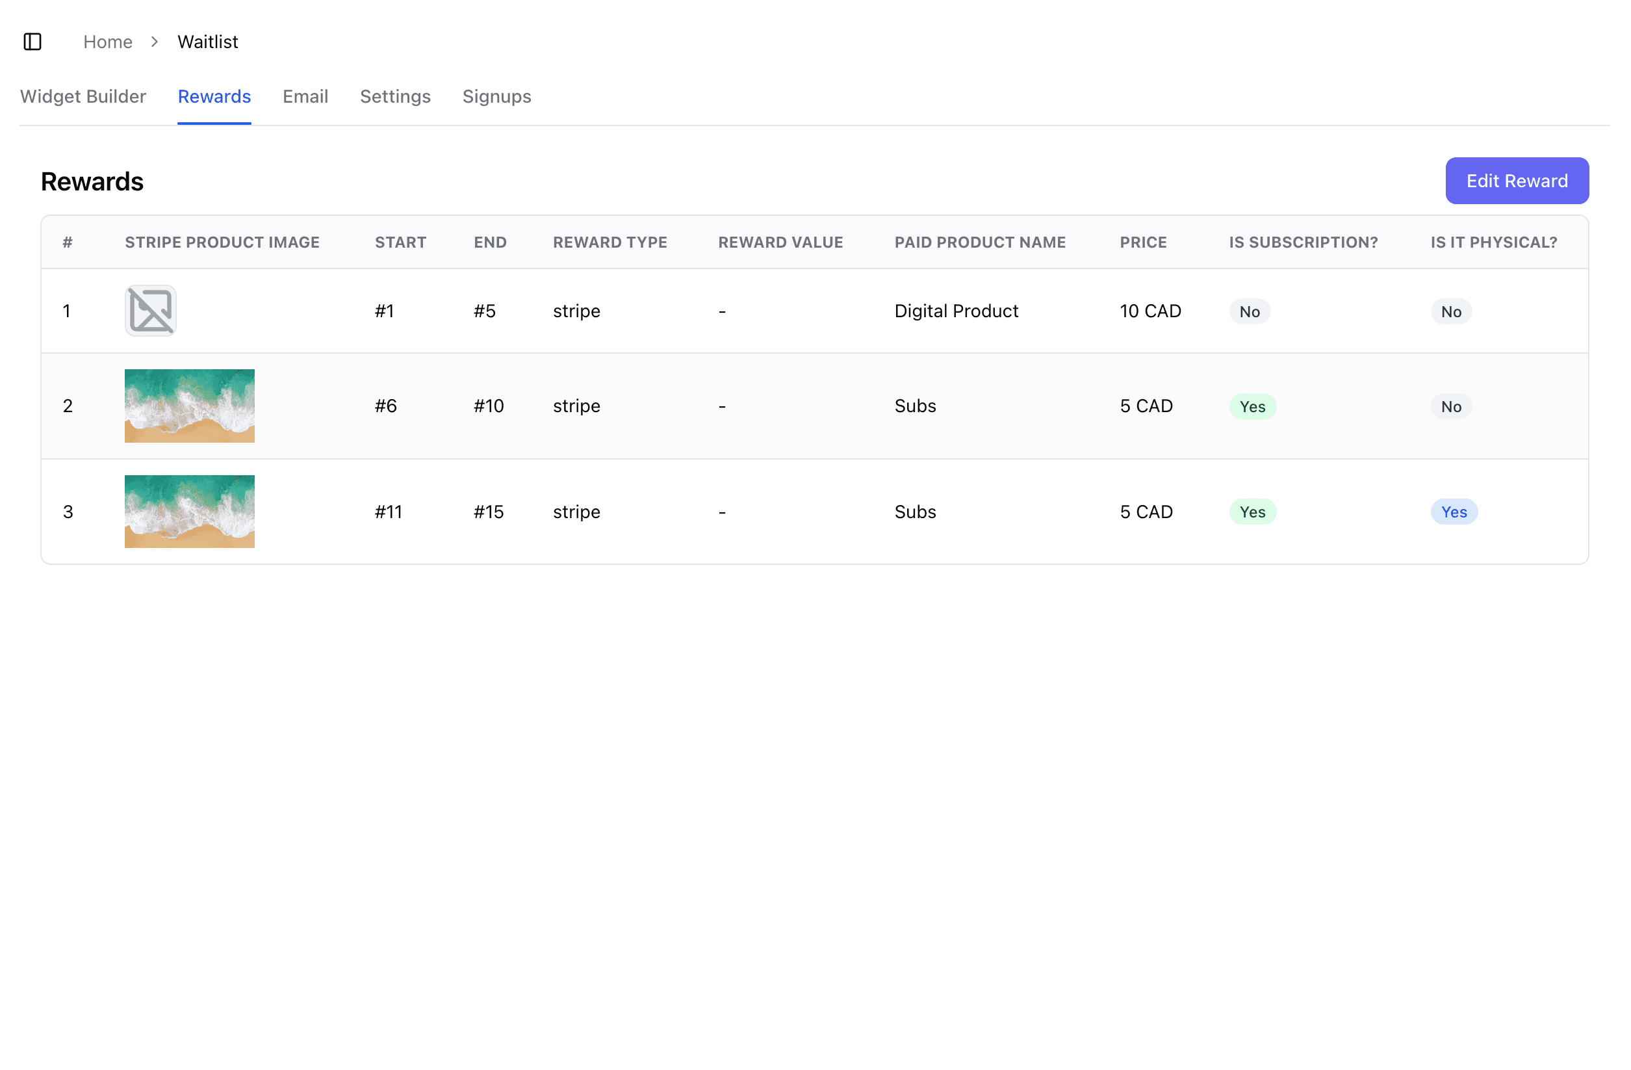Click the Digital Product name cell
1631x1070 pixels.
(956, 311)
